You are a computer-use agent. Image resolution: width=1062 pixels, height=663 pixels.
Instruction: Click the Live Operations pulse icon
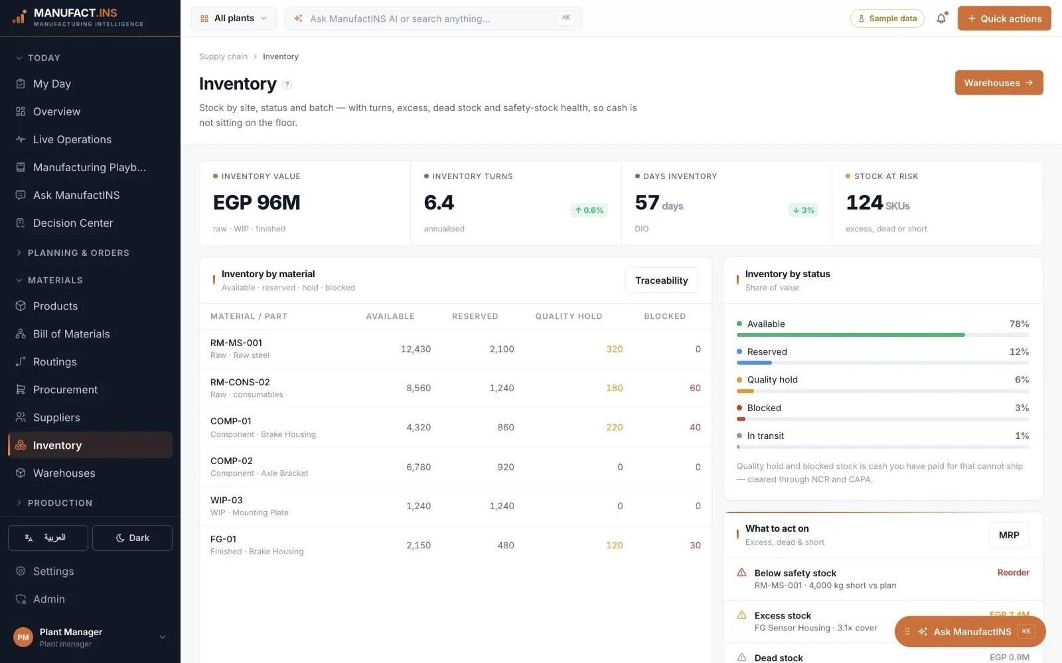[21, 139]
